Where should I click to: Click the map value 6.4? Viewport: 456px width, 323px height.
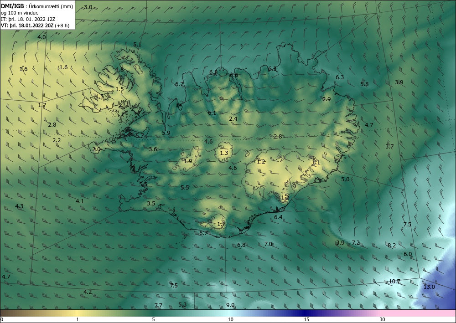pyautogui.click(x=278, y=217)
